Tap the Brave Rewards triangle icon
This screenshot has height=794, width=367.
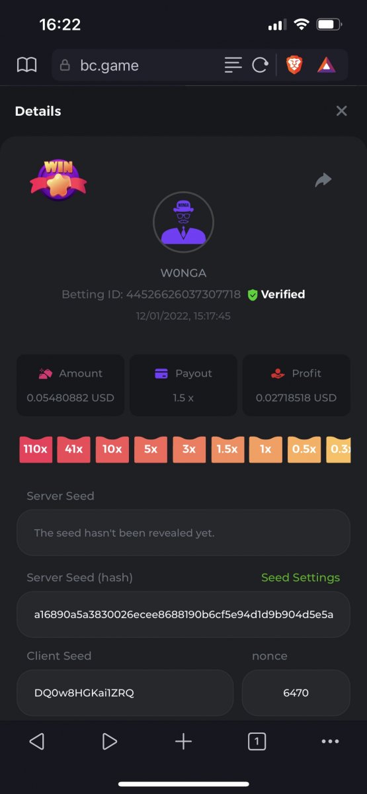coord(326,65)
